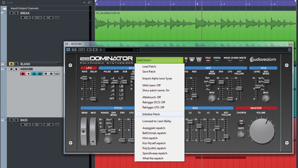Screen dimensions: 298x168
Task: Click Write automation W on HOOVER track
Action: point(51,74)
